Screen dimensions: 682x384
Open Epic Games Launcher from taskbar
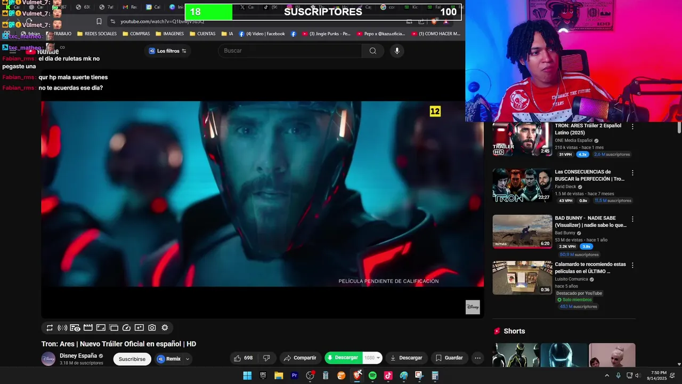263,375
